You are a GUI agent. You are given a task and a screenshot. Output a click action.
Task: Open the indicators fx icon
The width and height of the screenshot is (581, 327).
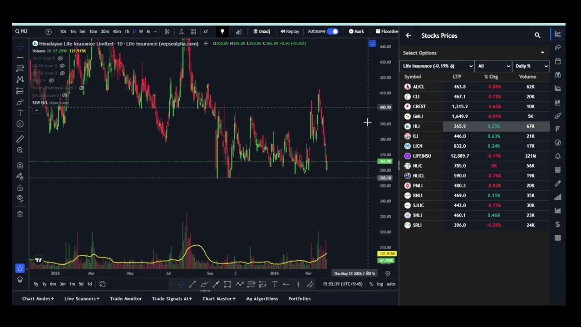(x=181, y=31)
